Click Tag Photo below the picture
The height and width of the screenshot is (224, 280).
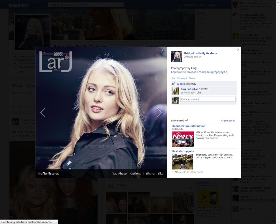coord(119,173)
